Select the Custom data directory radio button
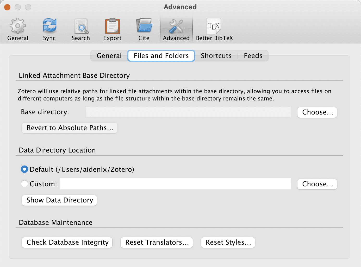This screenshot has height=267, width=361. 24,184
